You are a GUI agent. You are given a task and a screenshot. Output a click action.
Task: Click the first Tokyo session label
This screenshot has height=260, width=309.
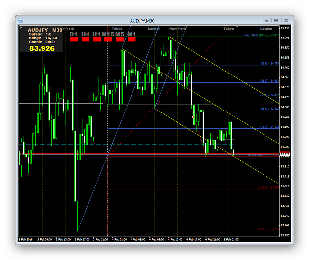(x=117, y=29)
